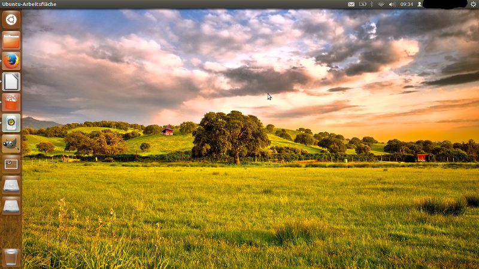Launch Rhythmbox speaker icon in launcher

pos(11,123)
